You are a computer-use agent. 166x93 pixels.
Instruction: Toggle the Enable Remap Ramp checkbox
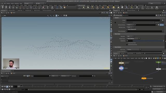[x=127, y=45]
